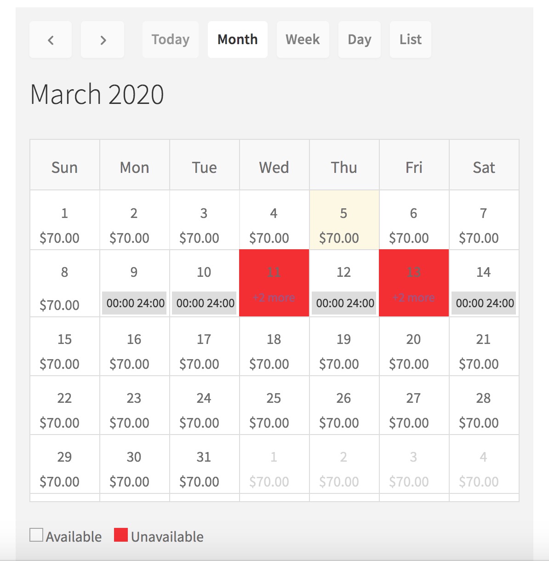Select March 31 date number
The image size is (549, 561).
tap(204, 457)
